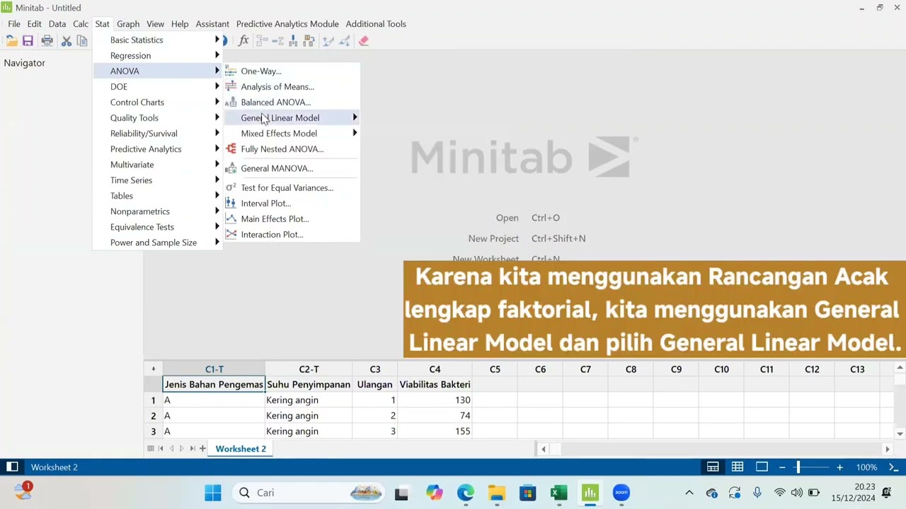This screenshot has height=509, width=906.
Task: Switch to the single-pane view icon
Action: click(x=762, y=467)
